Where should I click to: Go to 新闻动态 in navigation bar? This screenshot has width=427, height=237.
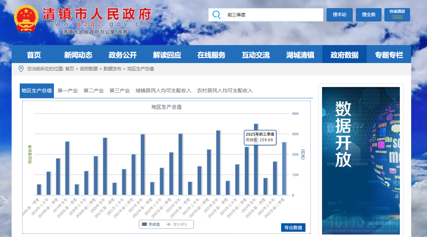pos(78,55)
